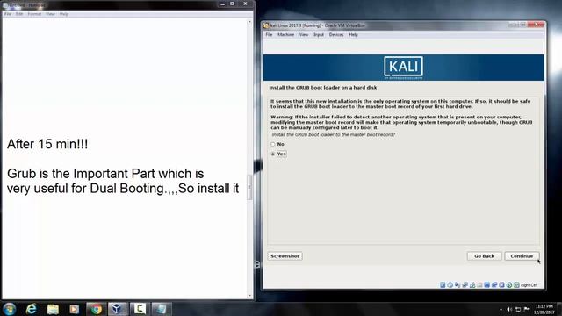Open VirtualBox File menu
Viewport: 562px width, 316px height.
269,35
